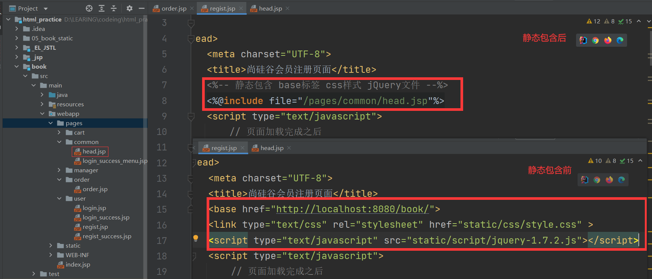Screen dimensions: 652x279
Task: Open built-in preview from lower editor browser bar
Action: coord(585,180)
